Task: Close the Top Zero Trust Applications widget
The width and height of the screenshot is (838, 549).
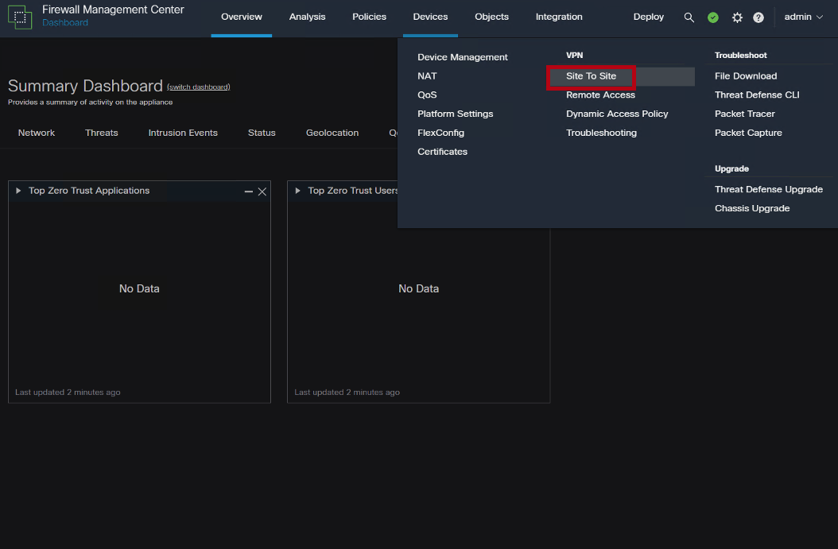Action: click(262, 191)
